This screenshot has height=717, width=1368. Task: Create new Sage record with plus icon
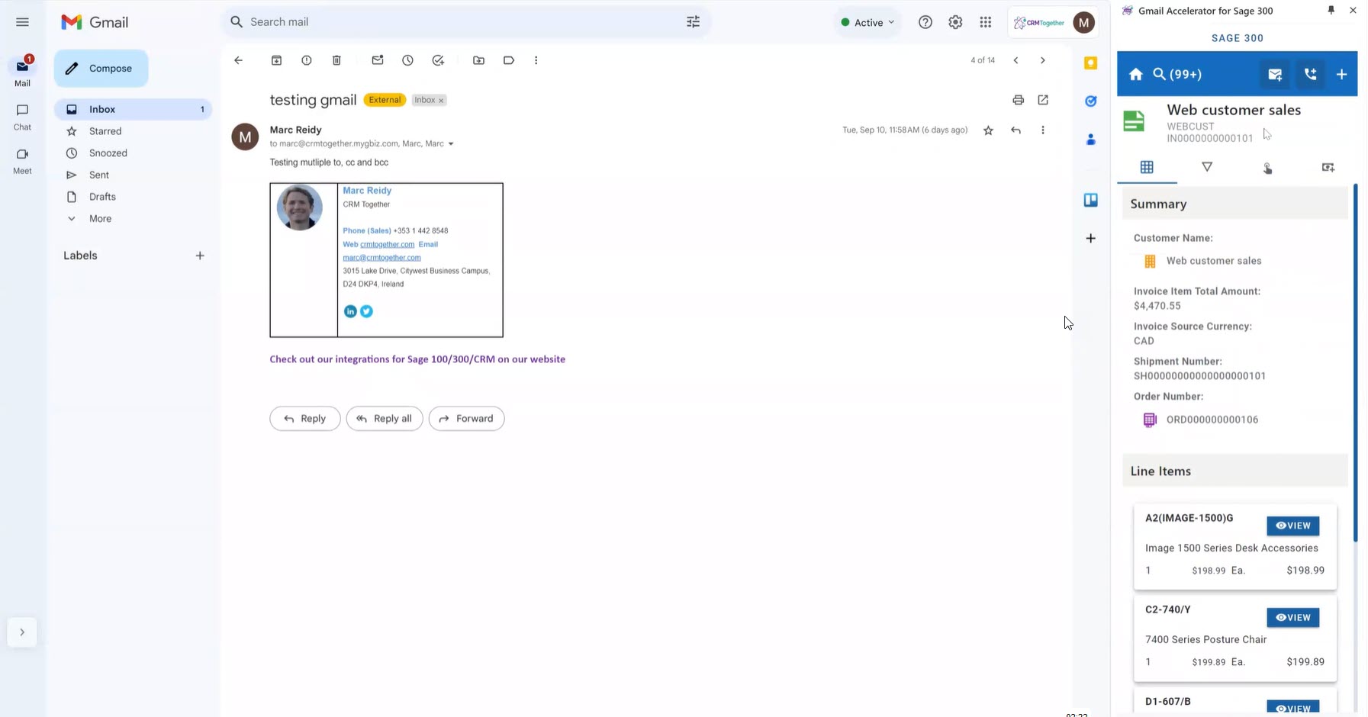(1342, 74)
